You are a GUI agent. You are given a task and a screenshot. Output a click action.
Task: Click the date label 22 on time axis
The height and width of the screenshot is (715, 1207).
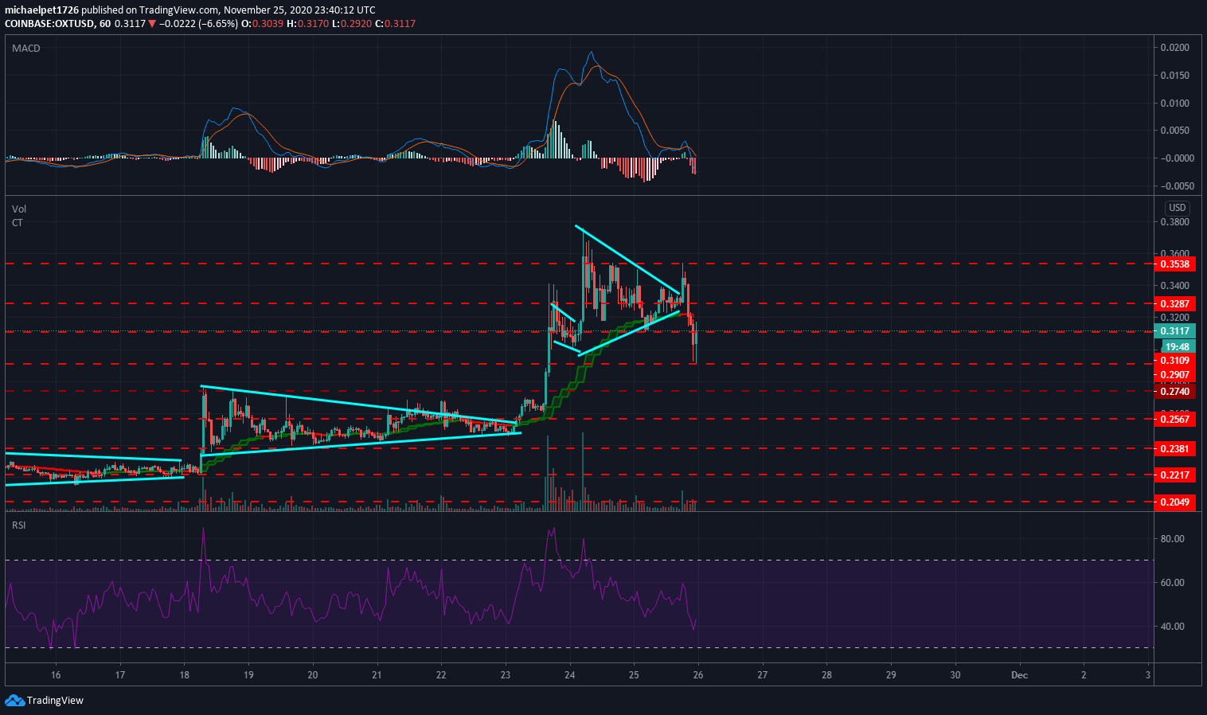[441, 675]
